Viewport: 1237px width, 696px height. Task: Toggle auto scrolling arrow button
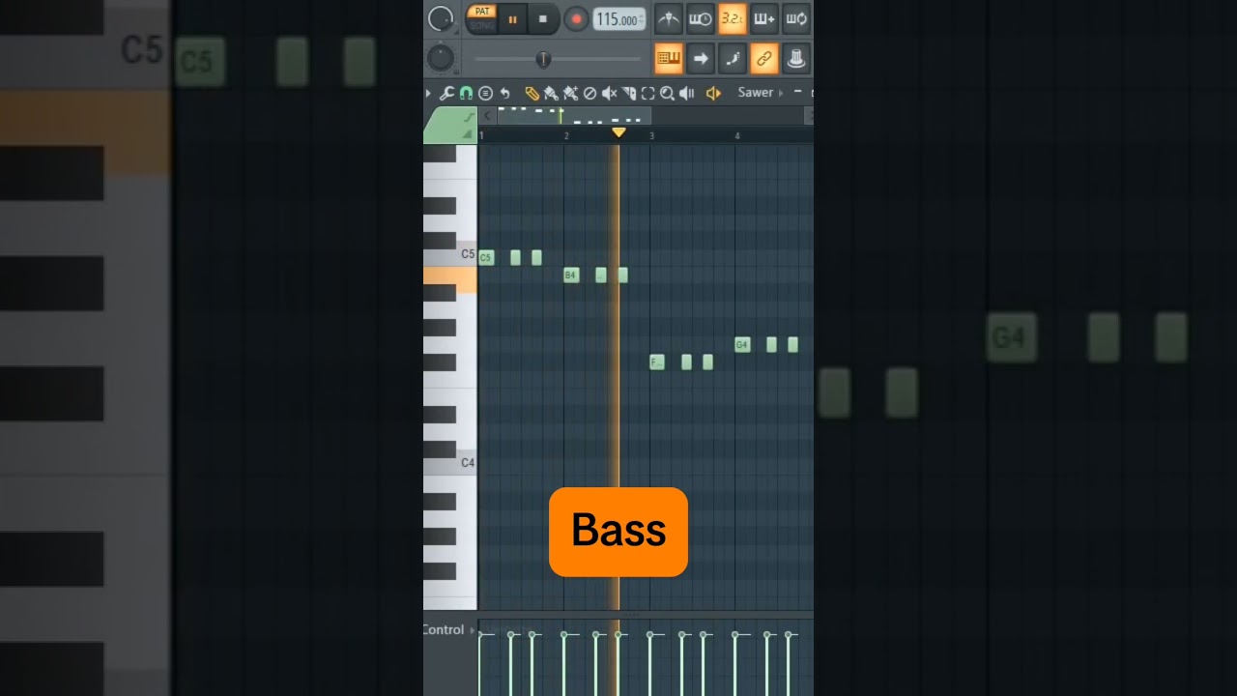pos(700,58)
